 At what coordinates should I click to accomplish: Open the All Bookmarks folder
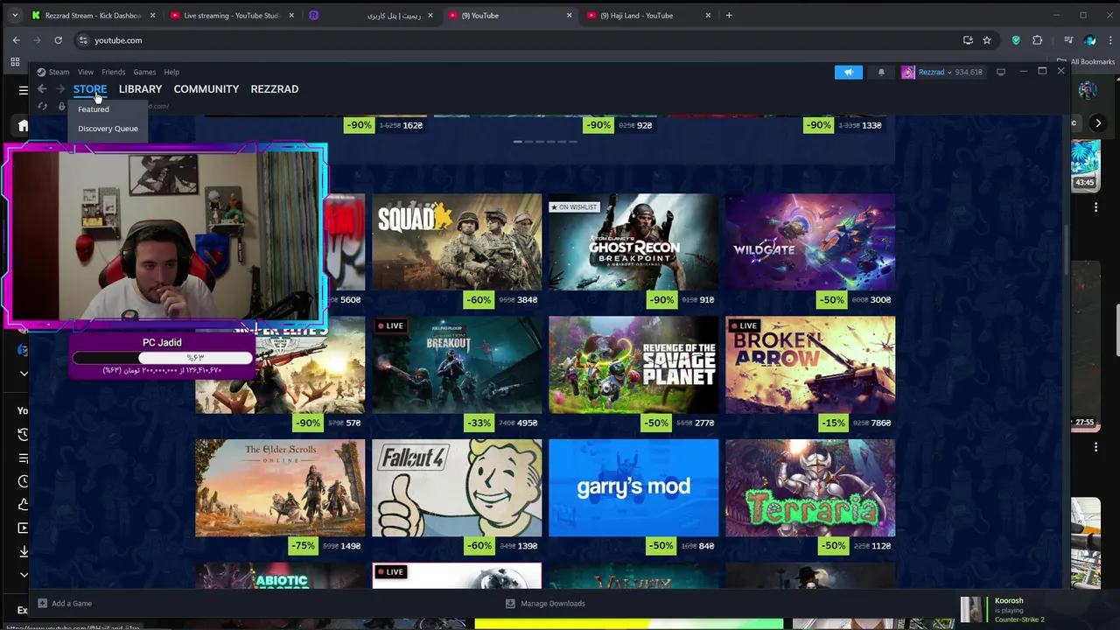(x=1087, y=61)
